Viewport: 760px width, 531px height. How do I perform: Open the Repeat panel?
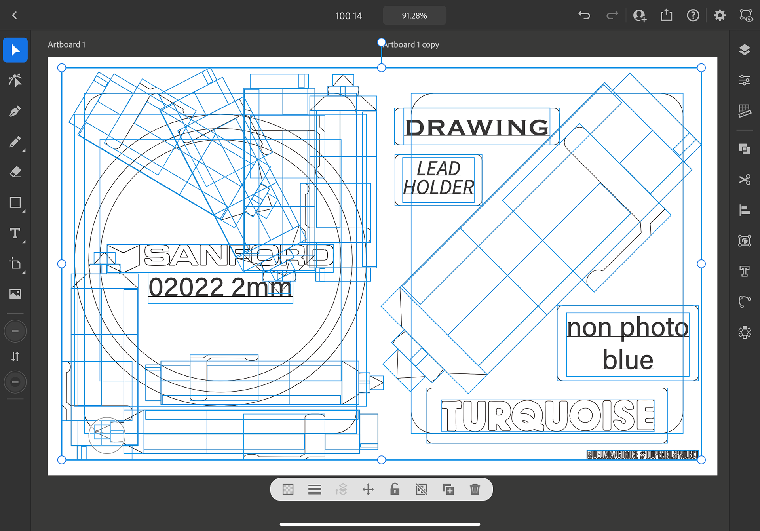click(745, 332)
